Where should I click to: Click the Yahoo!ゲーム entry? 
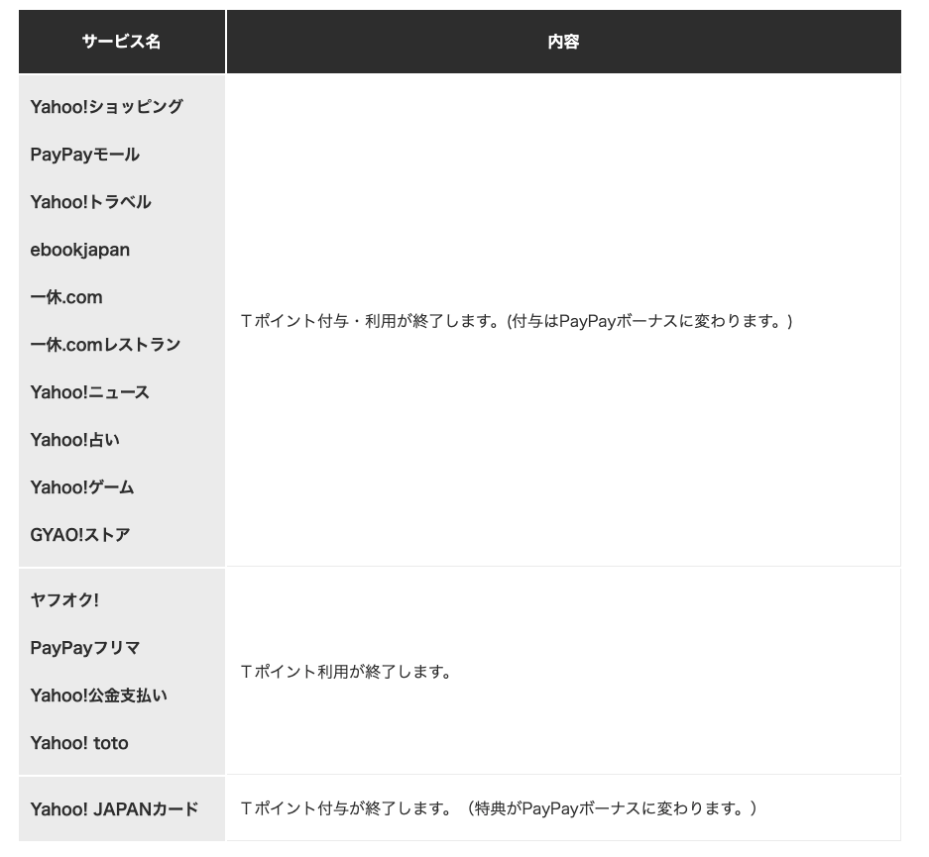[x=82, y=487]
